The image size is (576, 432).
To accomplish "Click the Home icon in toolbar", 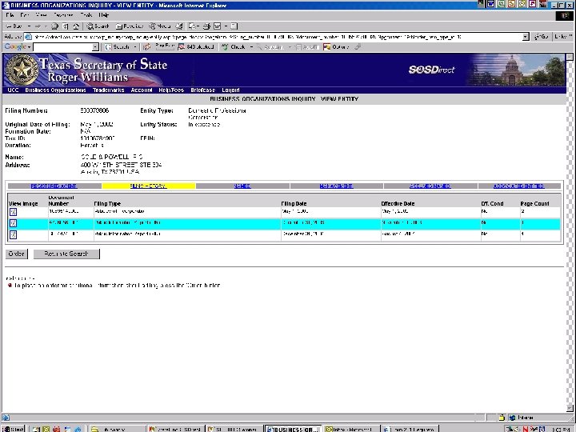I will pyautogui.click(x=76, y=26).
